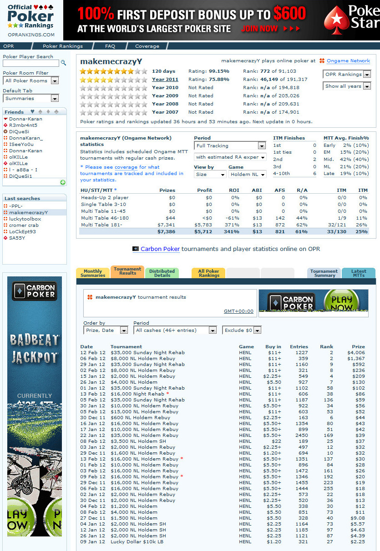Open the Game Holdem NL dropdown
This screenshot has height=551, width=380.
[x=247, y=174]
